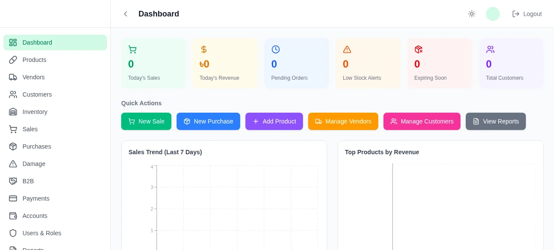
Task: Navigate to Payments label in sidebar
Action: [x=36, y=198]
